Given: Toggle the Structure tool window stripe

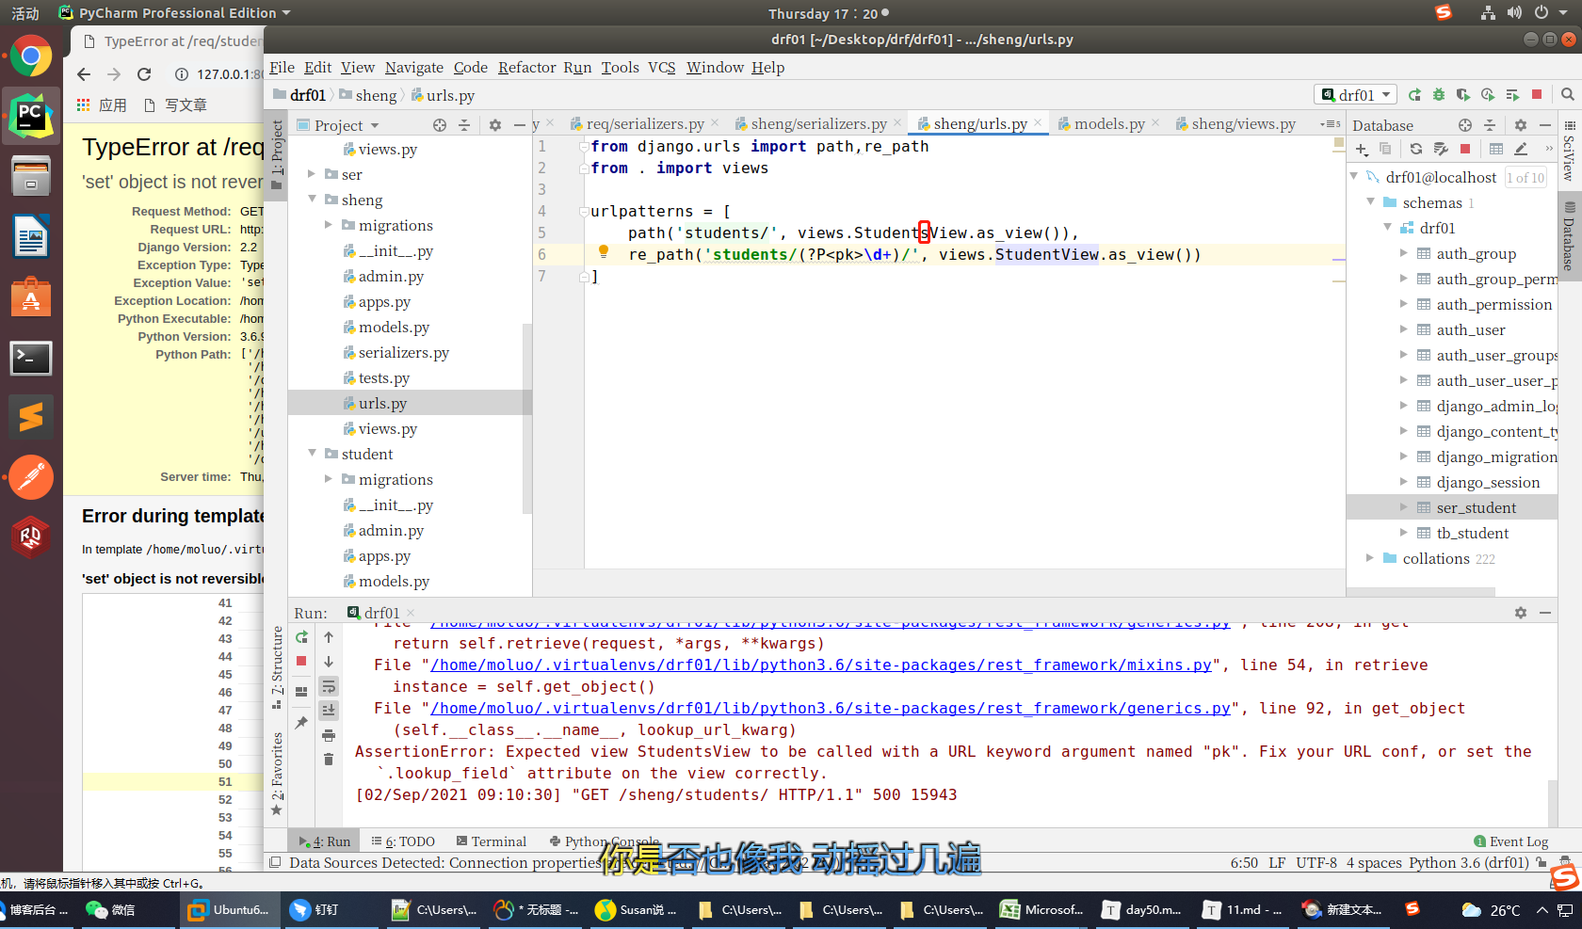Looking at the screenshot, I should (277, 667).
